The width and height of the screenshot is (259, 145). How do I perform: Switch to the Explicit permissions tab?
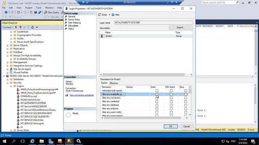104,83
